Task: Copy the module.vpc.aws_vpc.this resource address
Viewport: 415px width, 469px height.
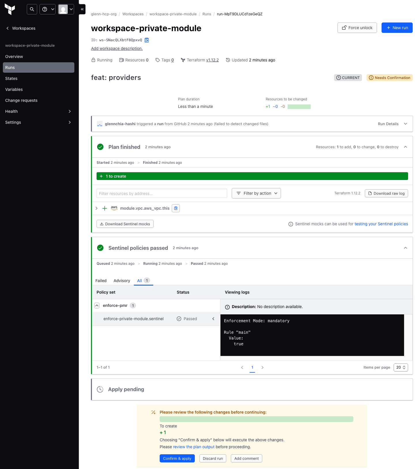Action: pyautogui.click(x=176, y=208)
